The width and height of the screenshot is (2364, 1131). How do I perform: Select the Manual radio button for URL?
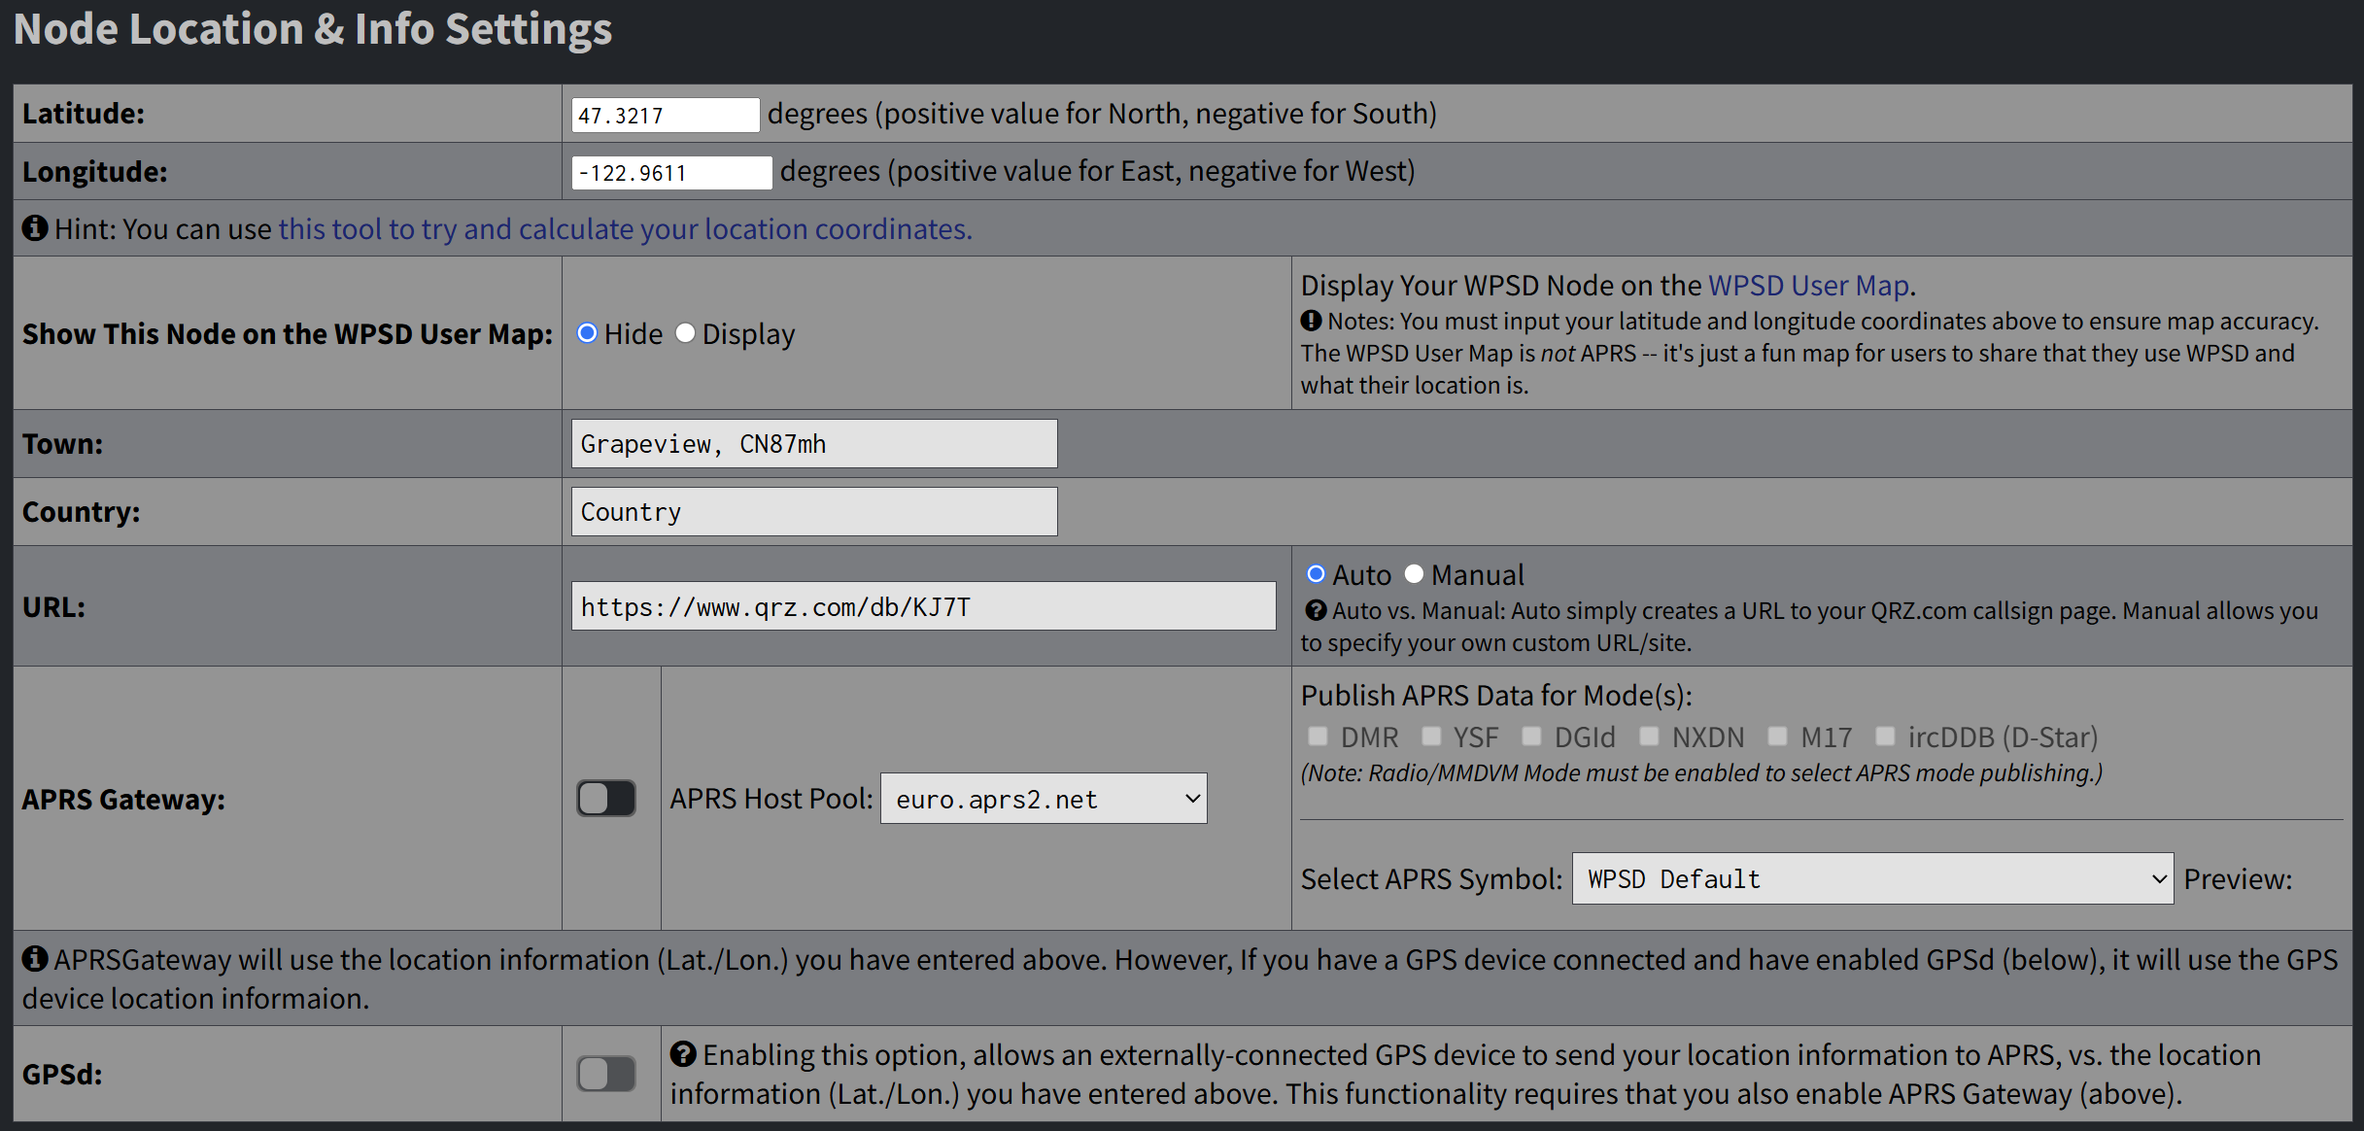1414,573
